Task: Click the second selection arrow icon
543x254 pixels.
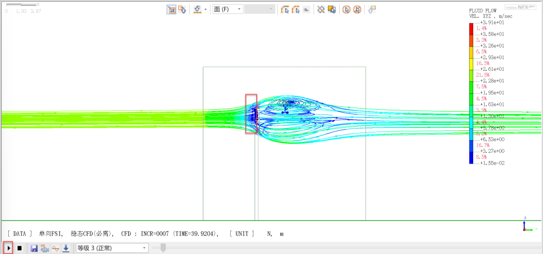Action: 182,9
